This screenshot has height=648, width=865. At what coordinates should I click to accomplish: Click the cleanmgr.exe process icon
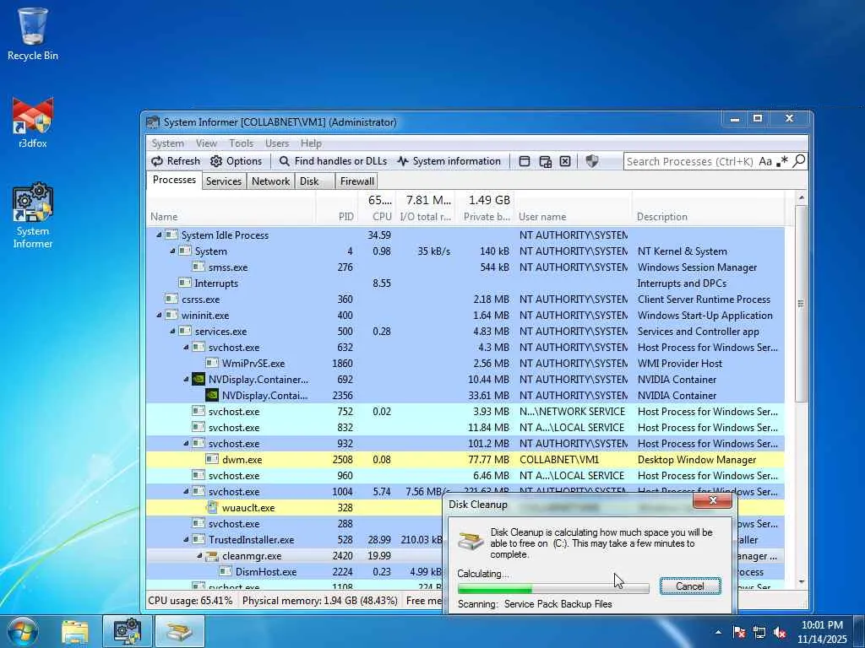[x=212, y=556]
